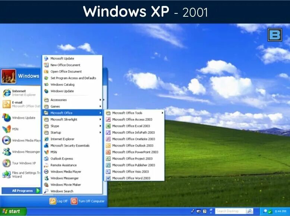Viewport: 290px width, 216px height.
Task: Select MSN in the All Programs list
Action: tap(72, 152)
